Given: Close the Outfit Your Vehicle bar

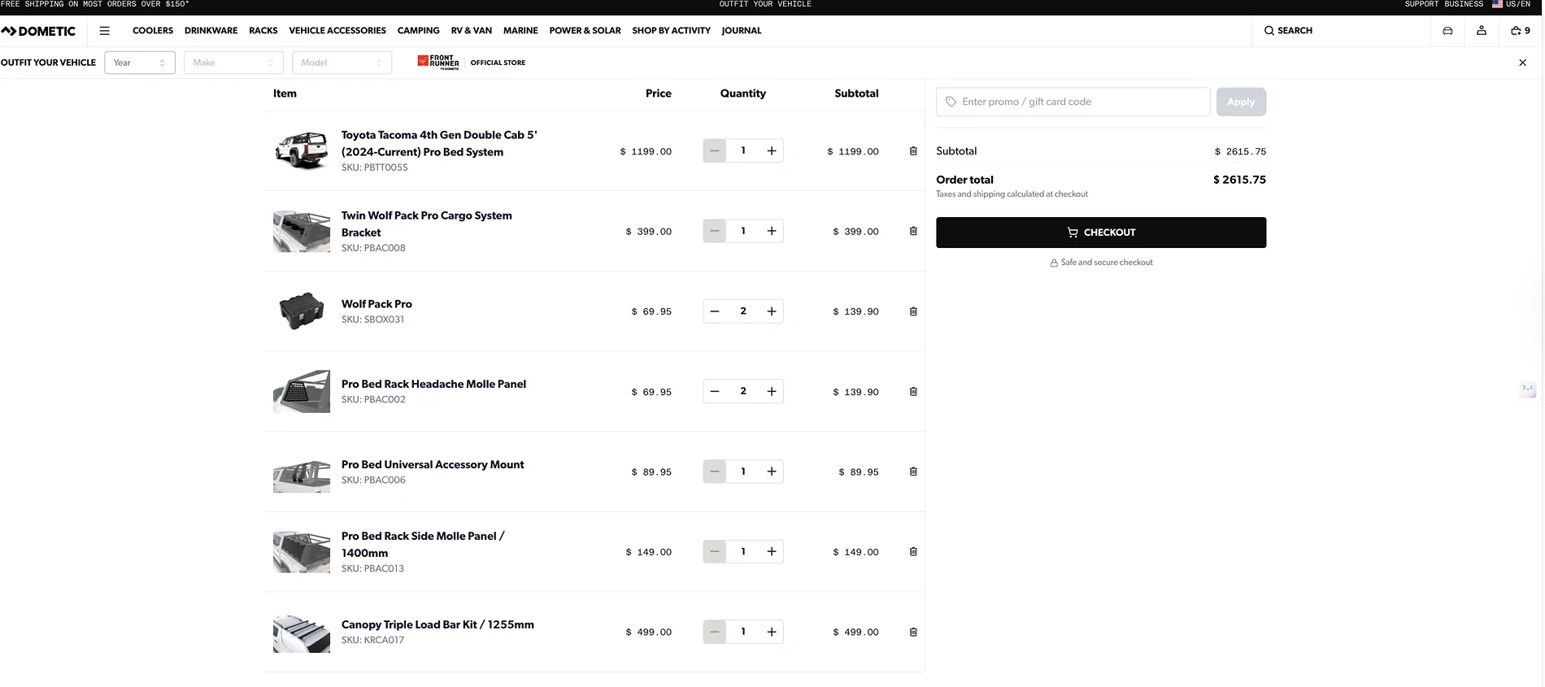Looking at the screenshot, I should [1522, 63].
